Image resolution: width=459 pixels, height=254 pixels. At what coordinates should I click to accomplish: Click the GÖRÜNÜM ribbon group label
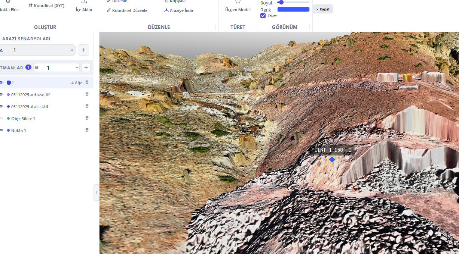[285, 27]
